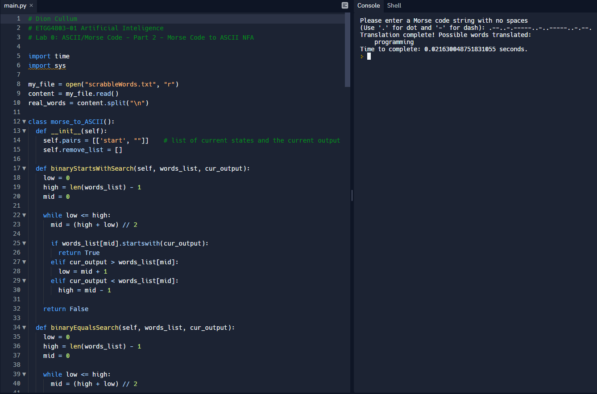Close the main.py editor tab
597x394 pixels.
click(31, 5)
